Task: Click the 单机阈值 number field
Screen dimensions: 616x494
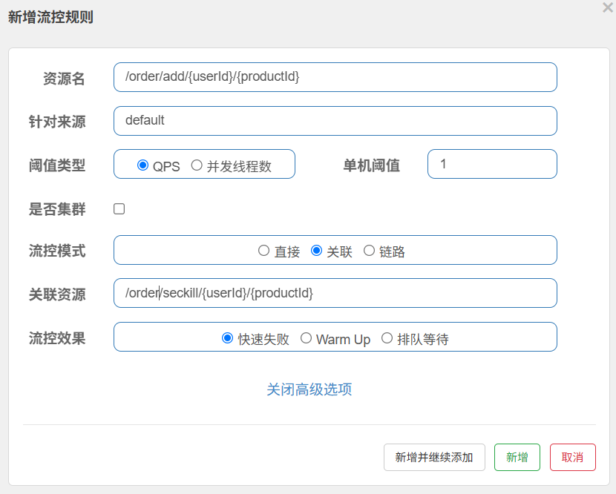Action: pos(491,164)
